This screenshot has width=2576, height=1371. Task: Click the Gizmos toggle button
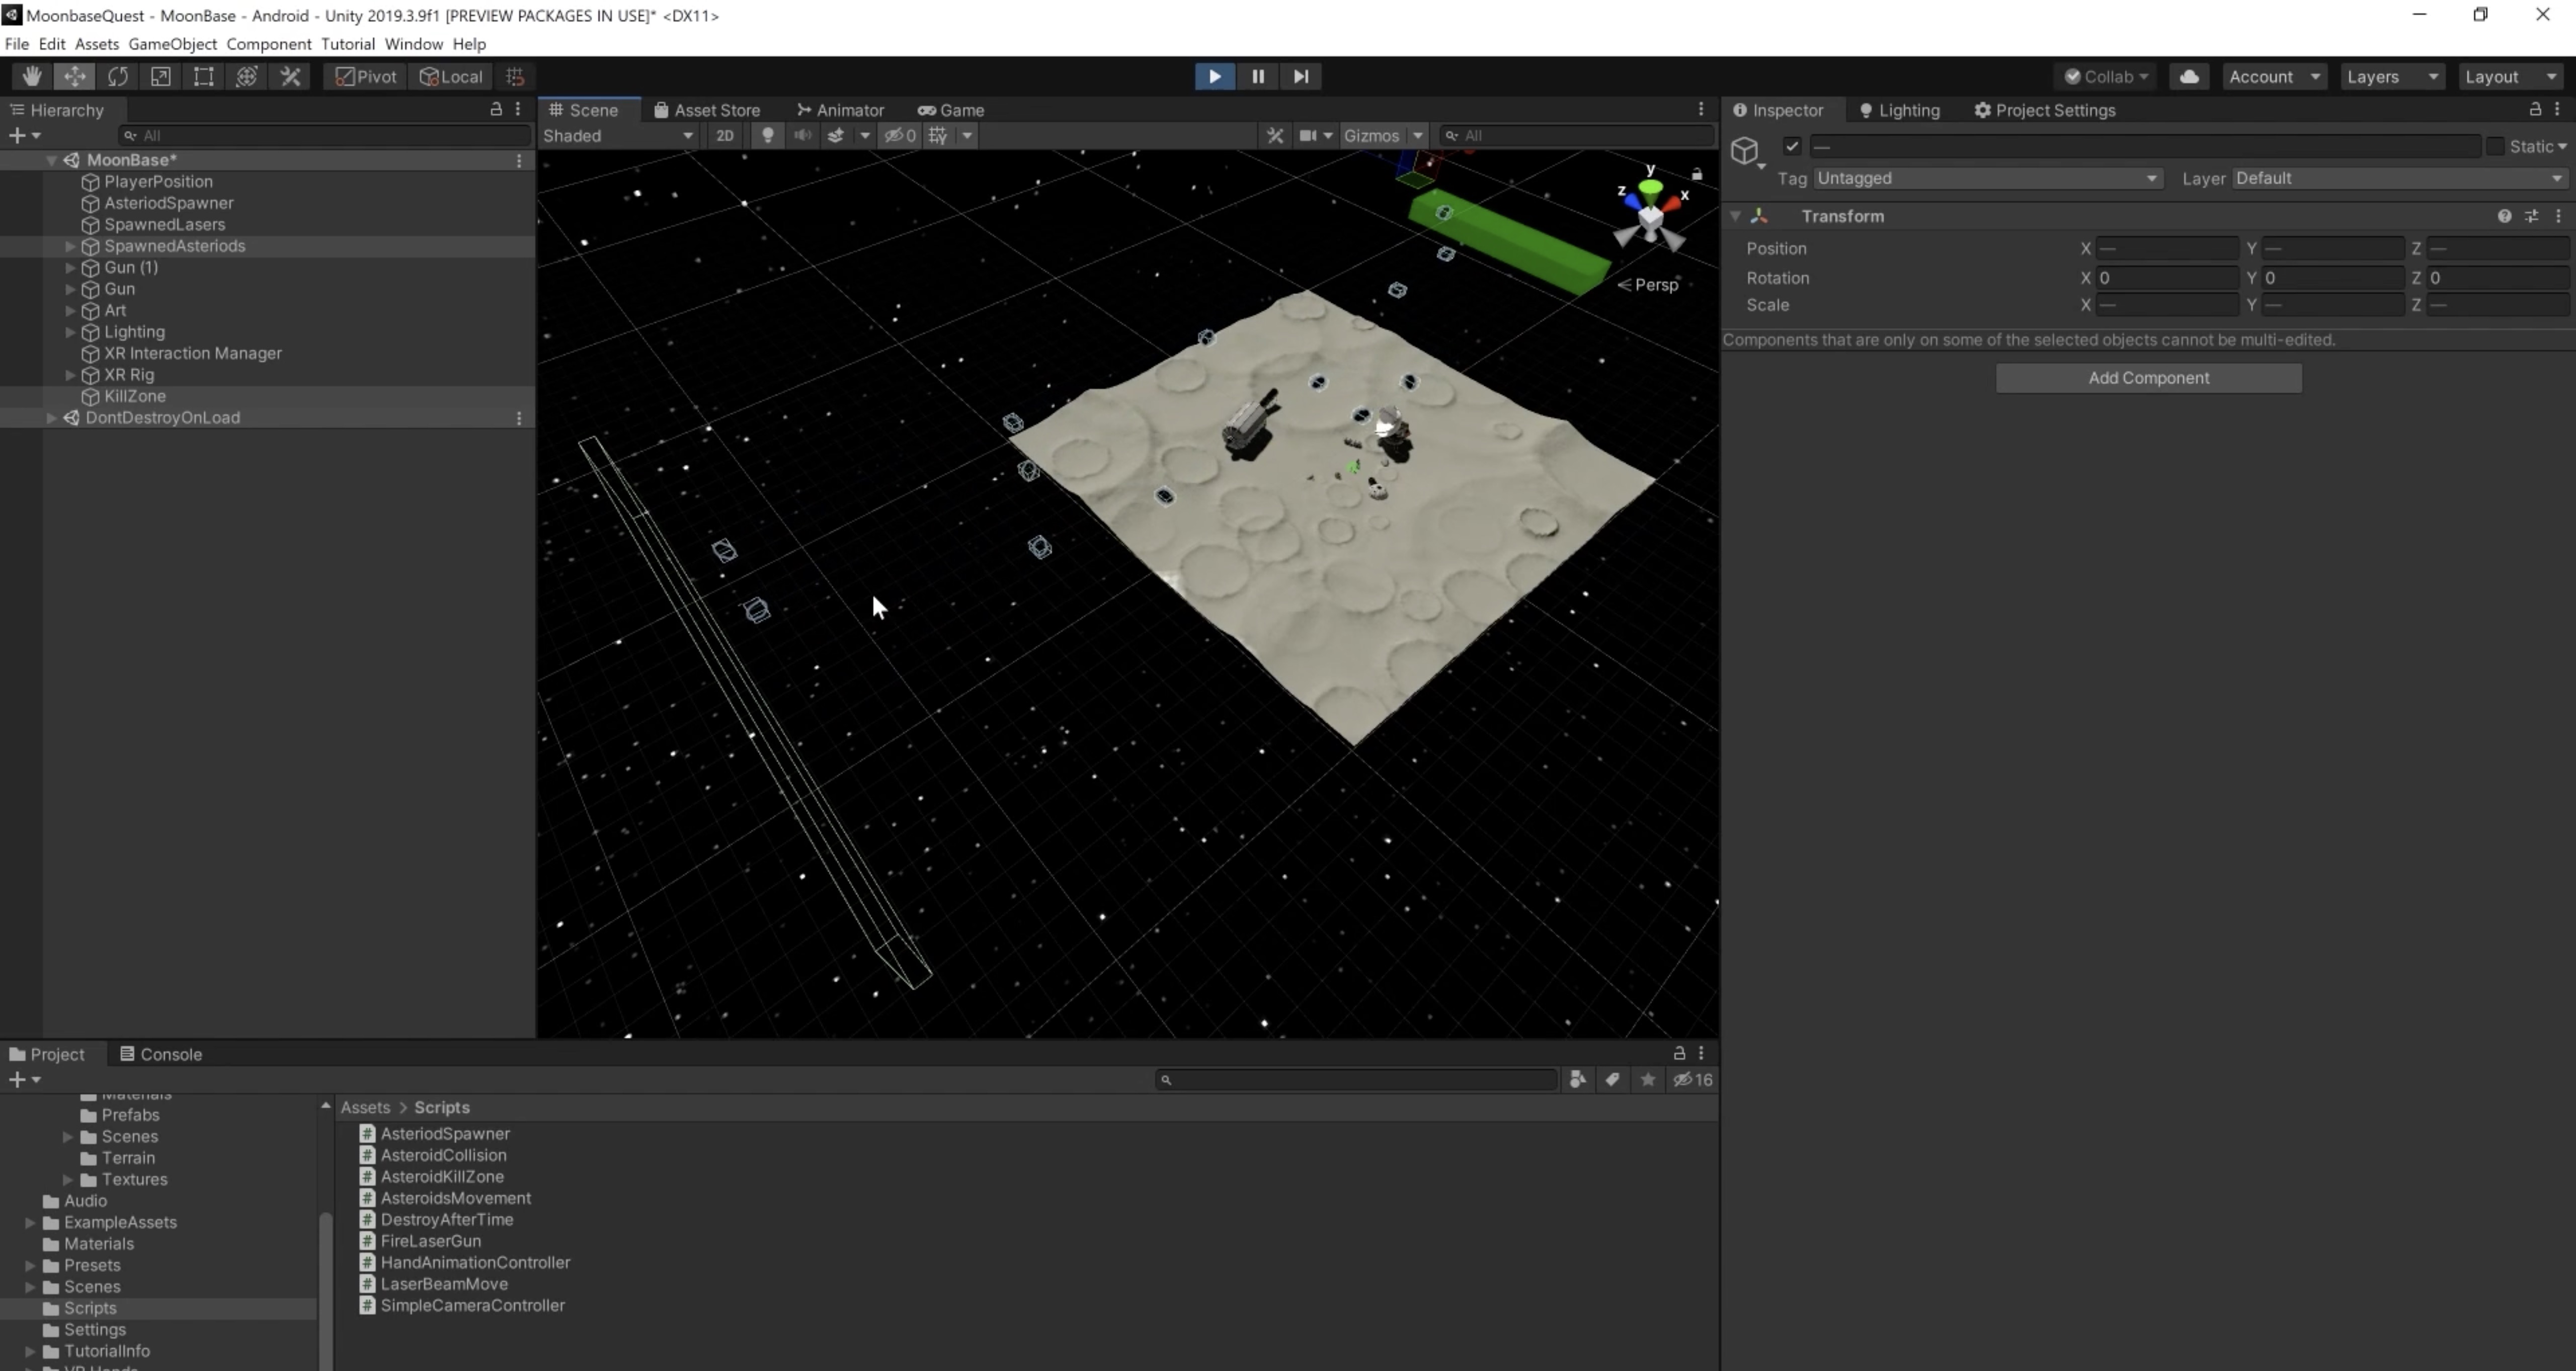click(x=1371, y=135)
